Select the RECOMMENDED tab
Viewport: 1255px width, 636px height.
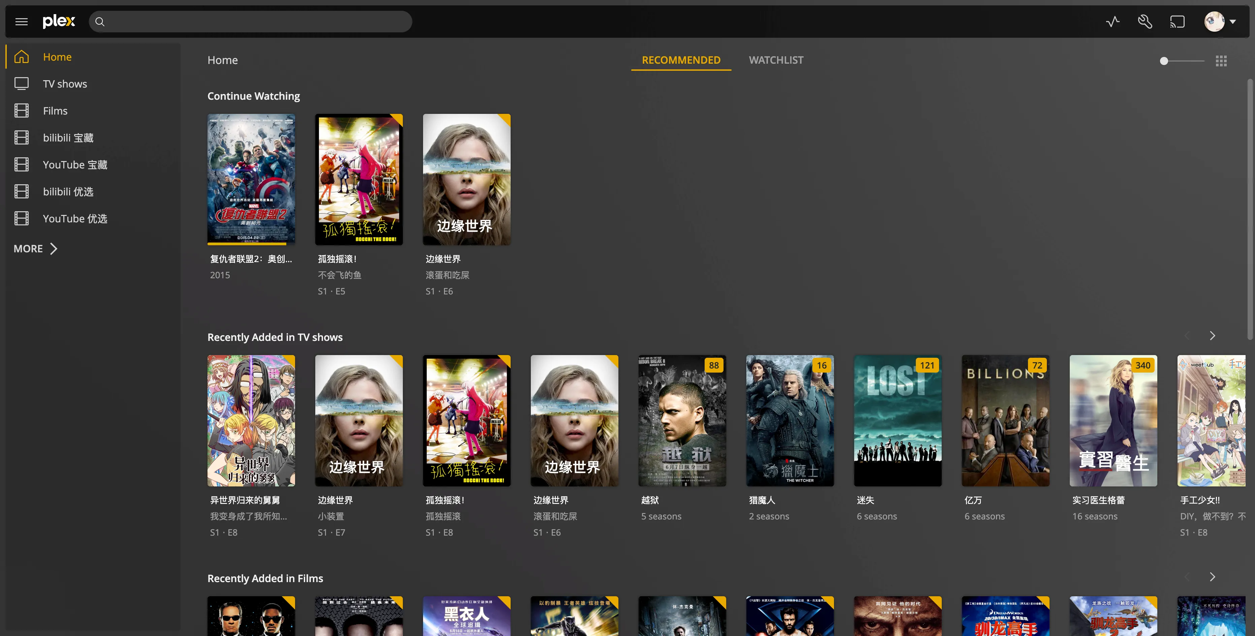pos(681,60)
